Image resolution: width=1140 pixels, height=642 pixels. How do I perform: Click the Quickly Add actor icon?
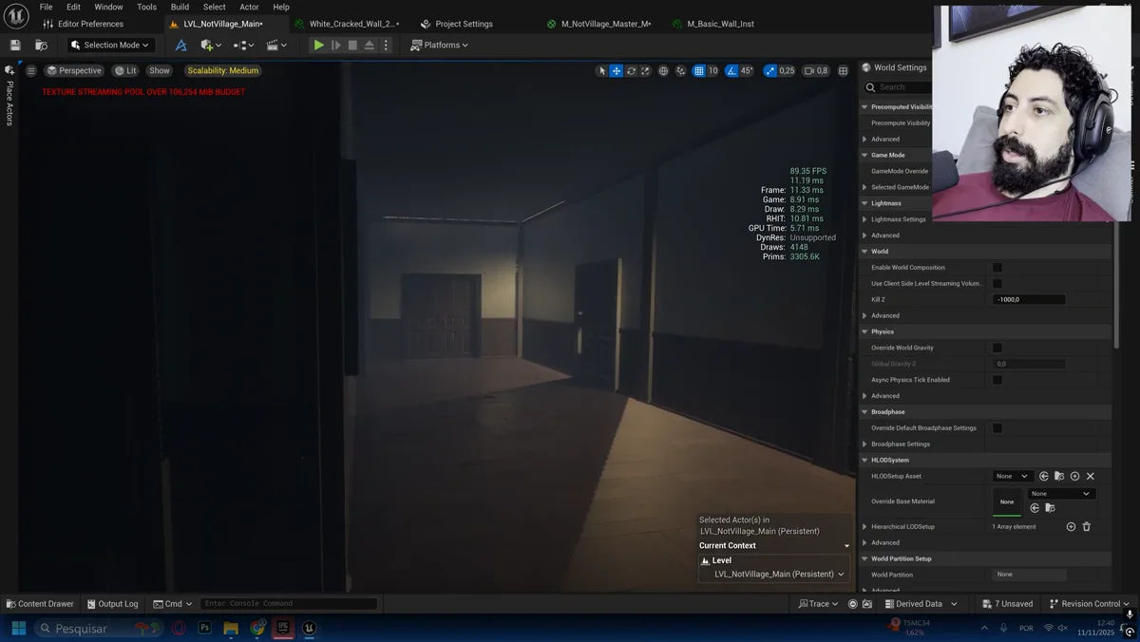207,44
